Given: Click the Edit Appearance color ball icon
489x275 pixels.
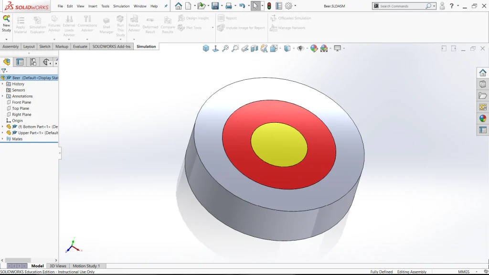Looking at the screenshot, I should coord(314,48).
